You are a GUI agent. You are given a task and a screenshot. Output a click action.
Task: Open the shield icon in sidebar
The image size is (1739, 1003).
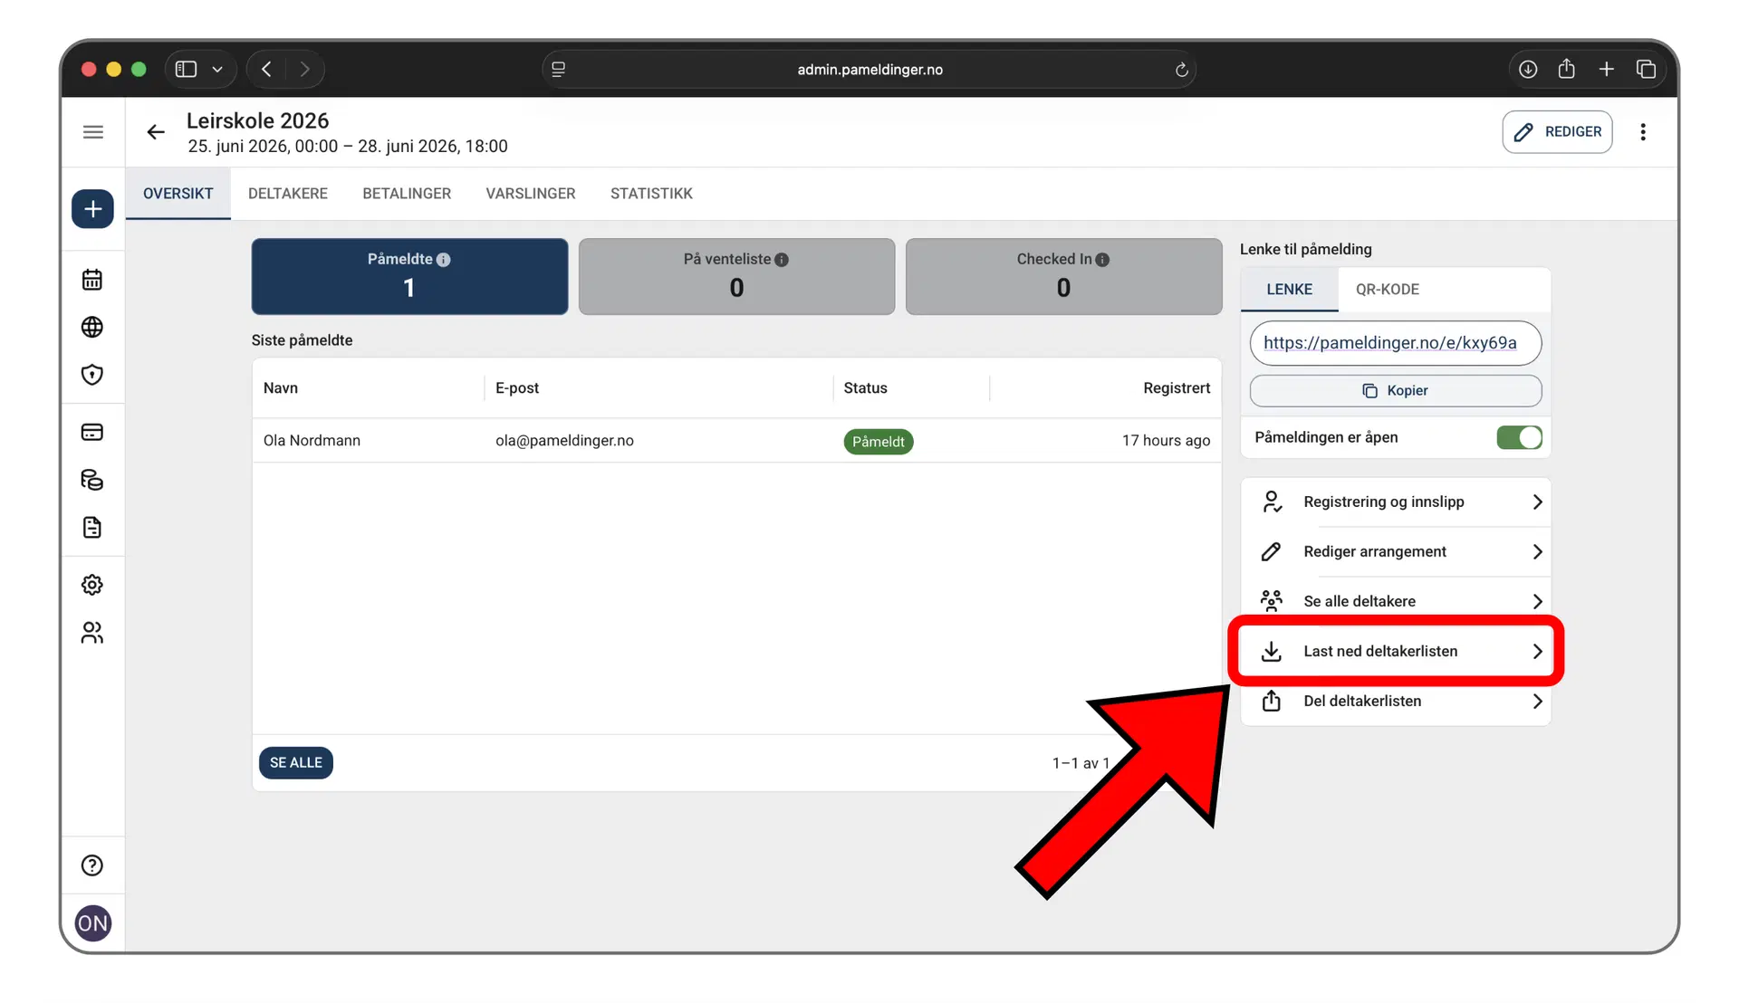click(92, 375)
